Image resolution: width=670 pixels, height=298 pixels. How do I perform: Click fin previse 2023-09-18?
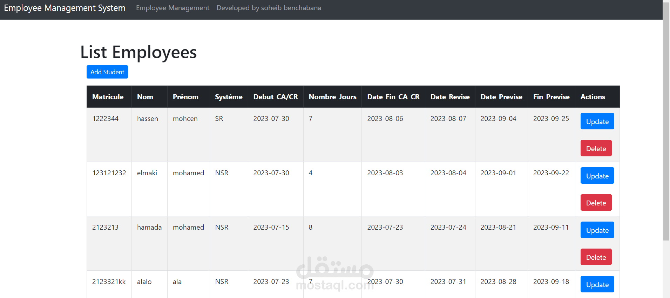(551, 282)
